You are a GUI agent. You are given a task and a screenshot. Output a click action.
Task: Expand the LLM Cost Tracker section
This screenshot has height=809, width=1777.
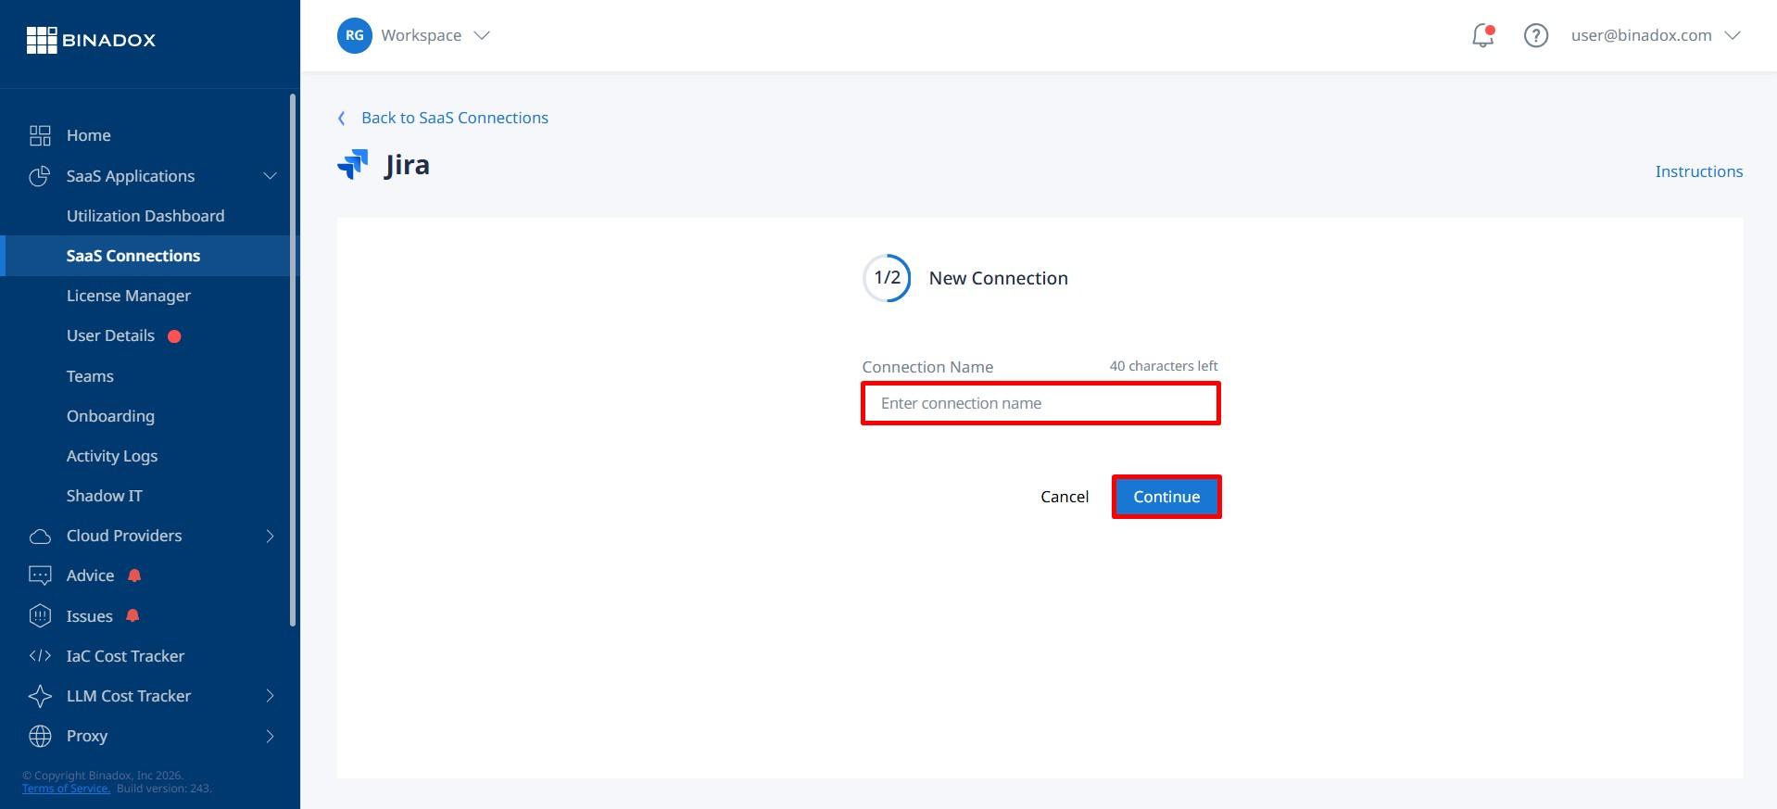click(270, 696)
